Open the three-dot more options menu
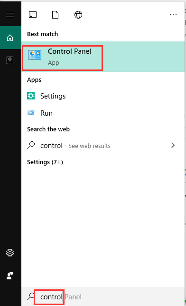Screen dimensions: 186x306 (173, 15)
